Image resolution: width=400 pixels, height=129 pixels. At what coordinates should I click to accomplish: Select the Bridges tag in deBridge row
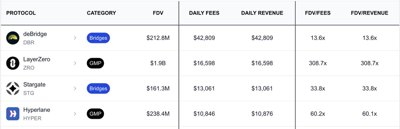click(98, 38)
